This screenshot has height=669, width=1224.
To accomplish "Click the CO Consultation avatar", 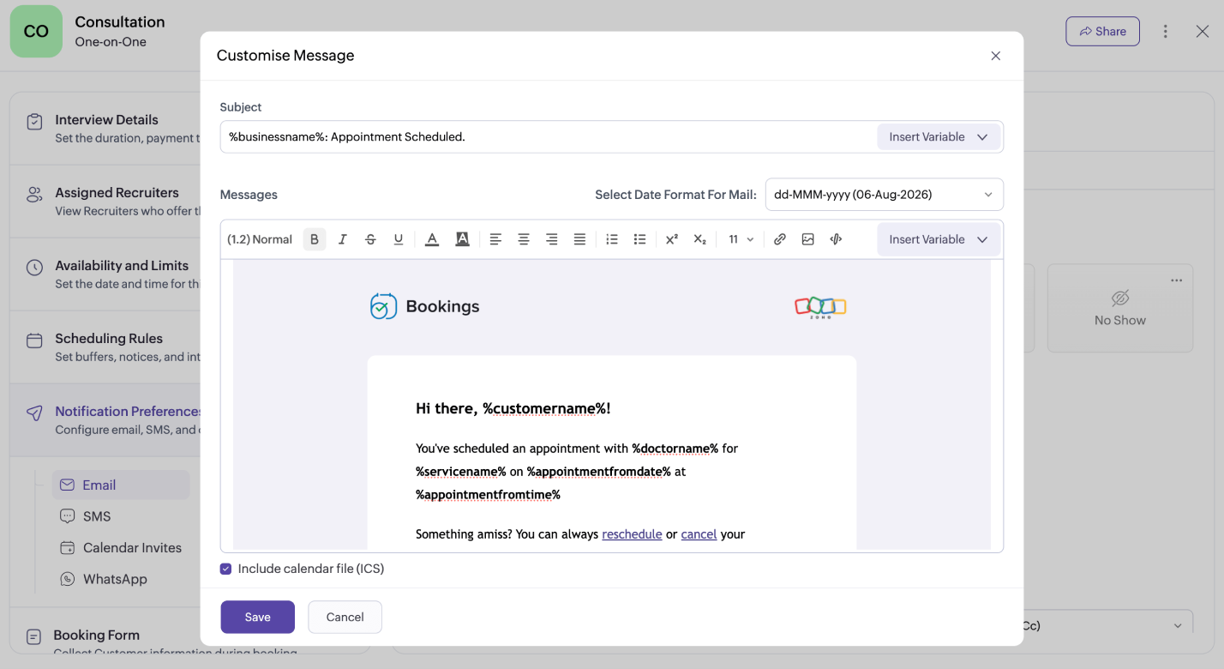I will (36, 31).
